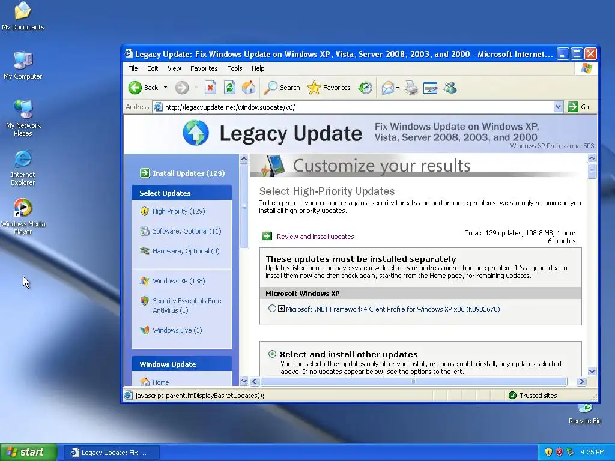
Task: Open Windows XP (138) category
Action: (x=179, y=281)
